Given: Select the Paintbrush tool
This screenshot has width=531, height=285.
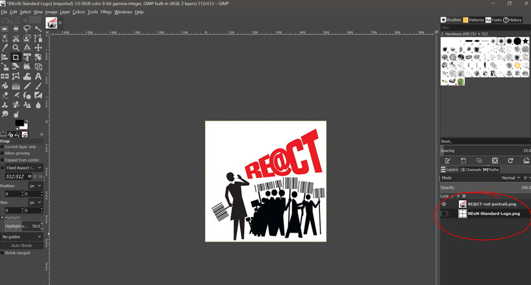Looking at the screenshot, I should tap(38, 86).
